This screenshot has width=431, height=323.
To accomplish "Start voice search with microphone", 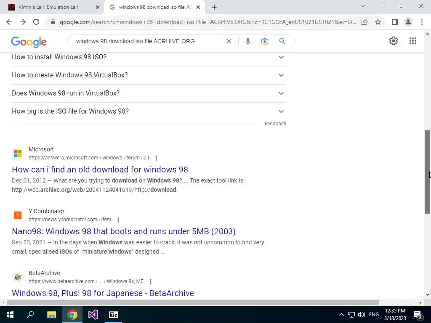I will pyautogui.click(x=247, y=41).
